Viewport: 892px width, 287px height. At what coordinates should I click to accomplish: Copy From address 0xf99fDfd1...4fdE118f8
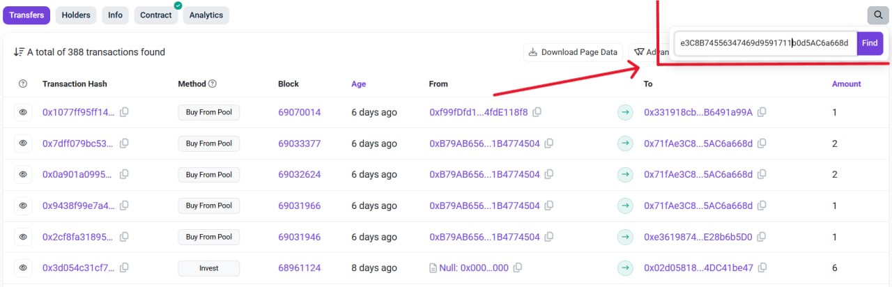[537, 112]
